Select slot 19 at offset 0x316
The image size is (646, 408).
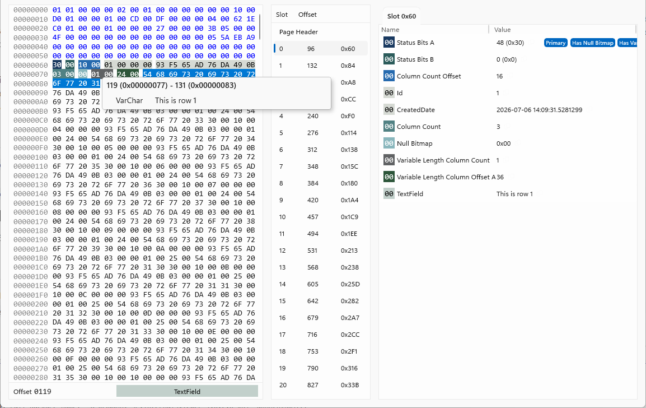click(x=321, y=368)
